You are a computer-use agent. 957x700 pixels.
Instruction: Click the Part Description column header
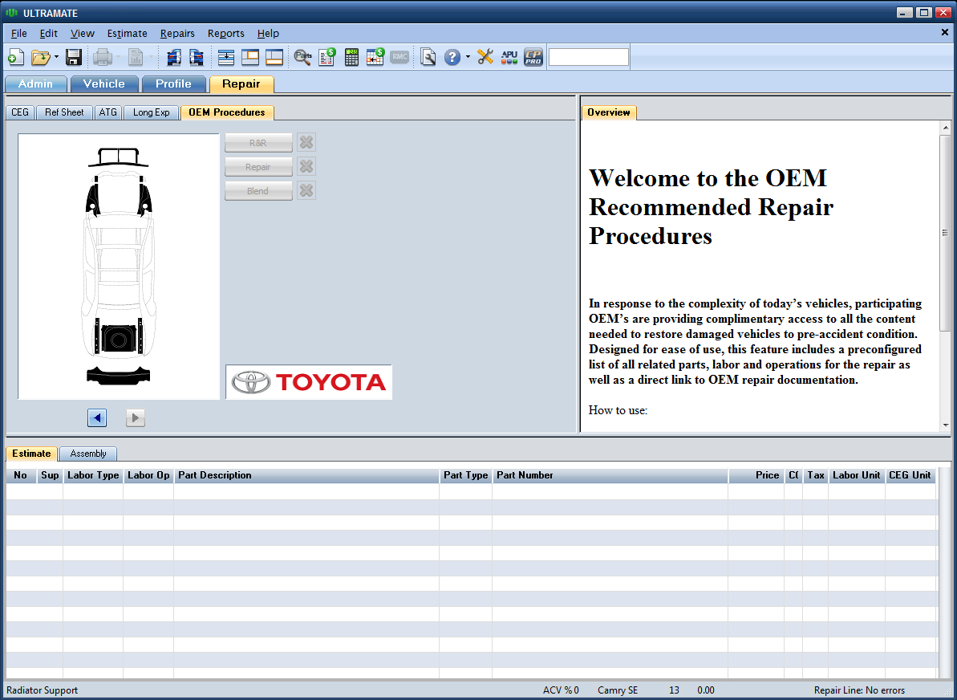coord(306,475)
